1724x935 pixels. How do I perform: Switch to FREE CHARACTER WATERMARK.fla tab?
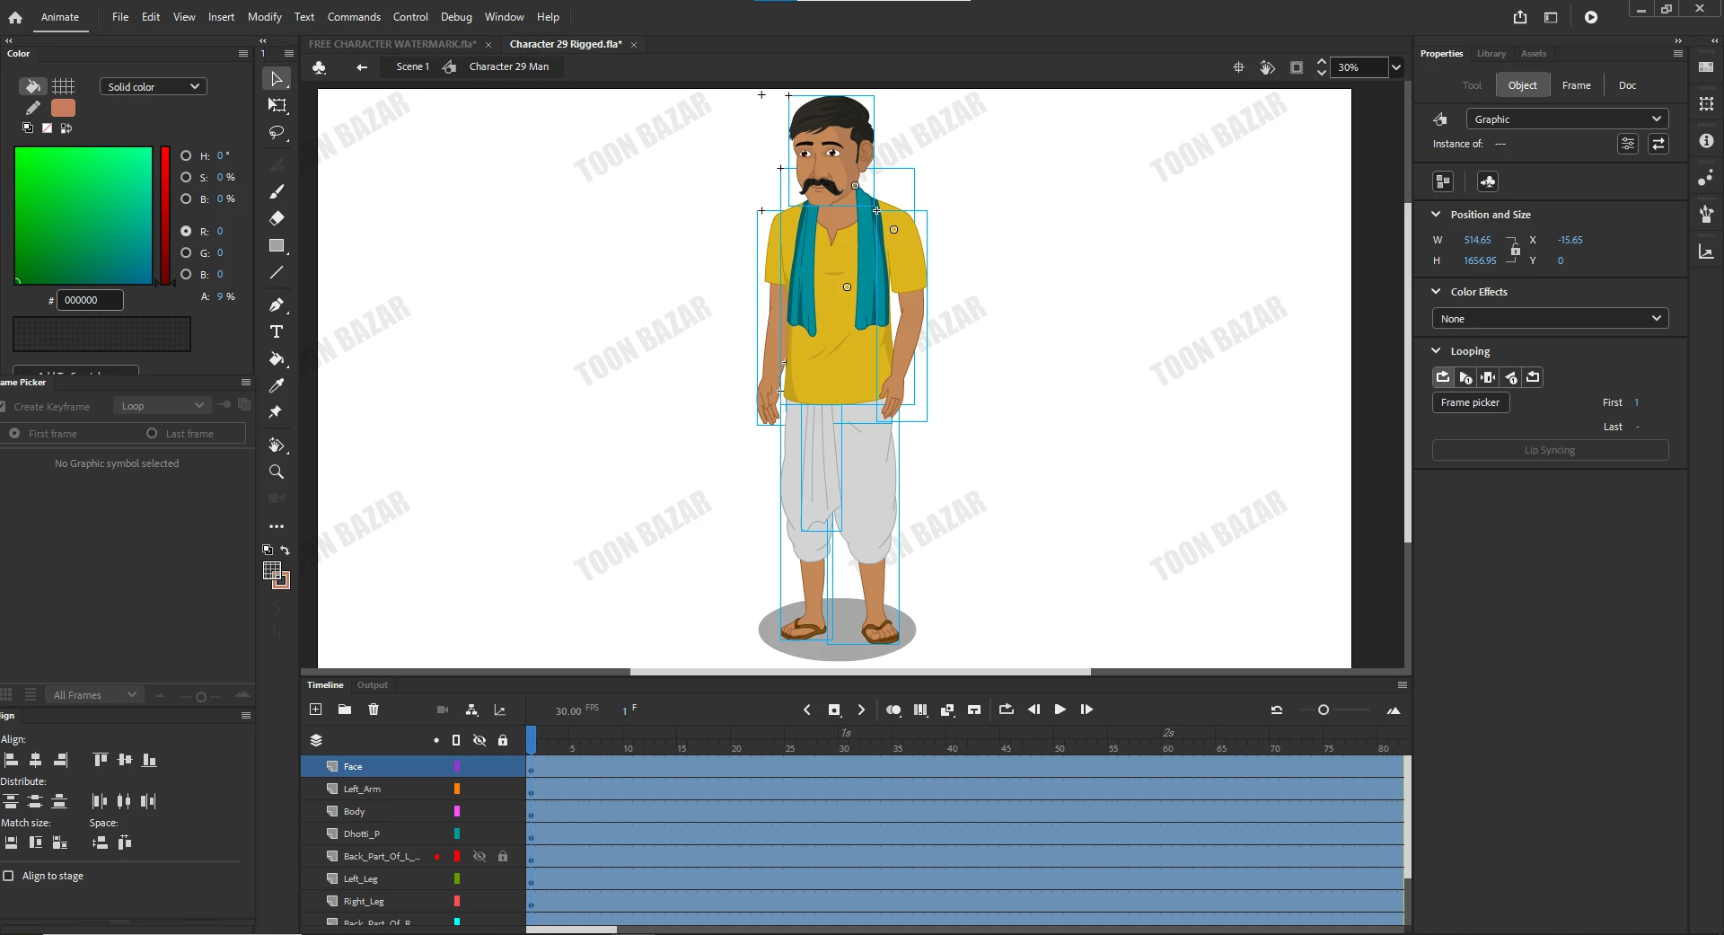point(392,44)
